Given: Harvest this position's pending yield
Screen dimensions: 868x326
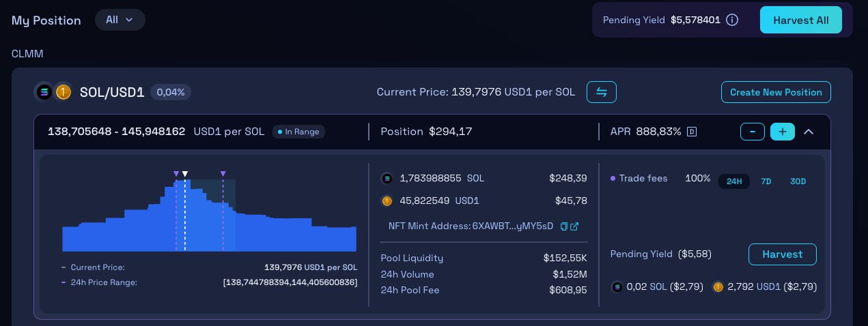Looking at the screenshot, I should [782, 254].
